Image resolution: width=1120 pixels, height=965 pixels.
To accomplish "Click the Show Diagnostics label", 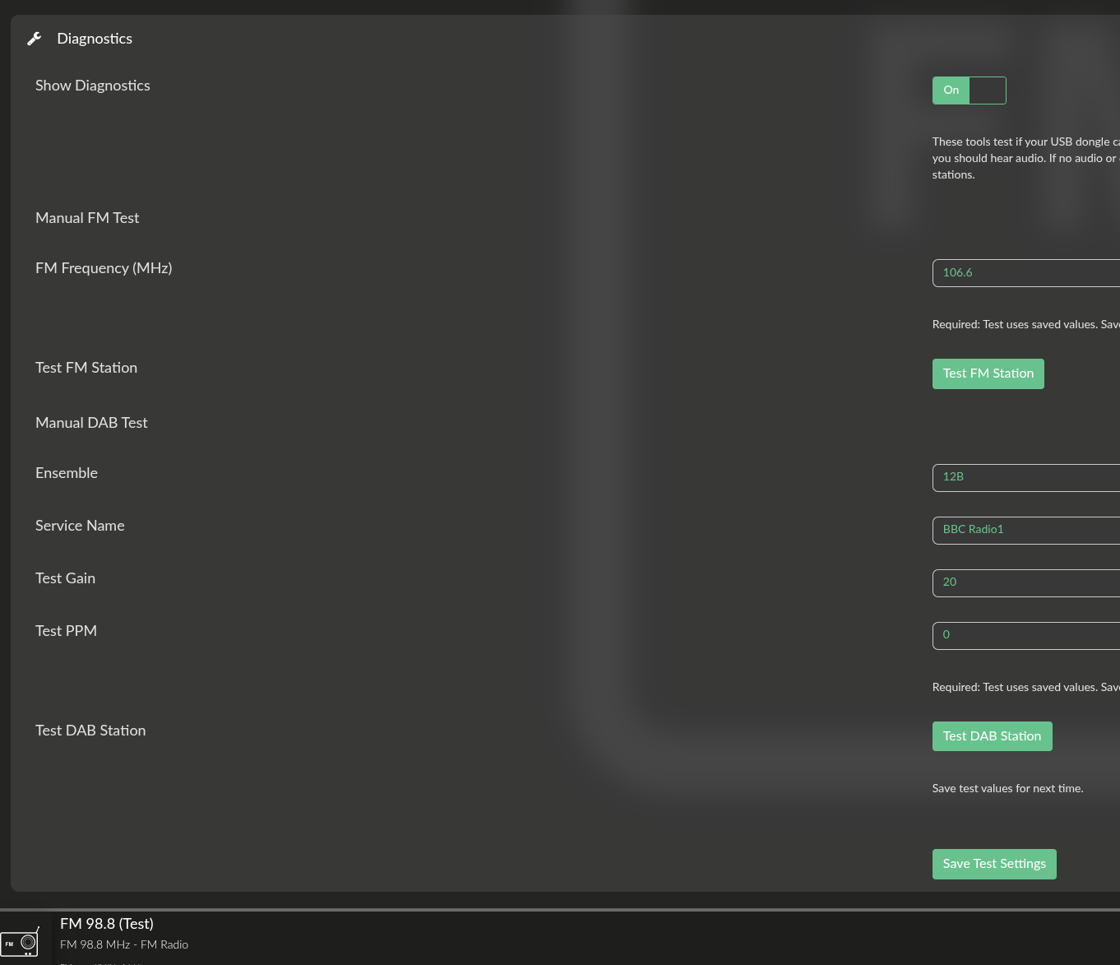I will click(93, 86).
